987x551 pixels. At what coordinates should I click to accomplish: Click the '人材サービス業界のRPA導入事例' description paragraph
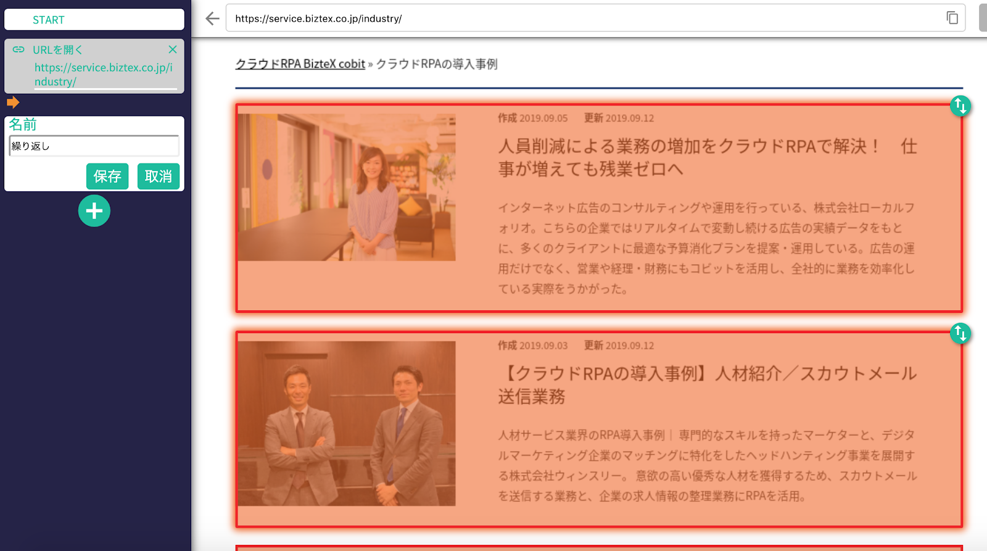[708, 465]
